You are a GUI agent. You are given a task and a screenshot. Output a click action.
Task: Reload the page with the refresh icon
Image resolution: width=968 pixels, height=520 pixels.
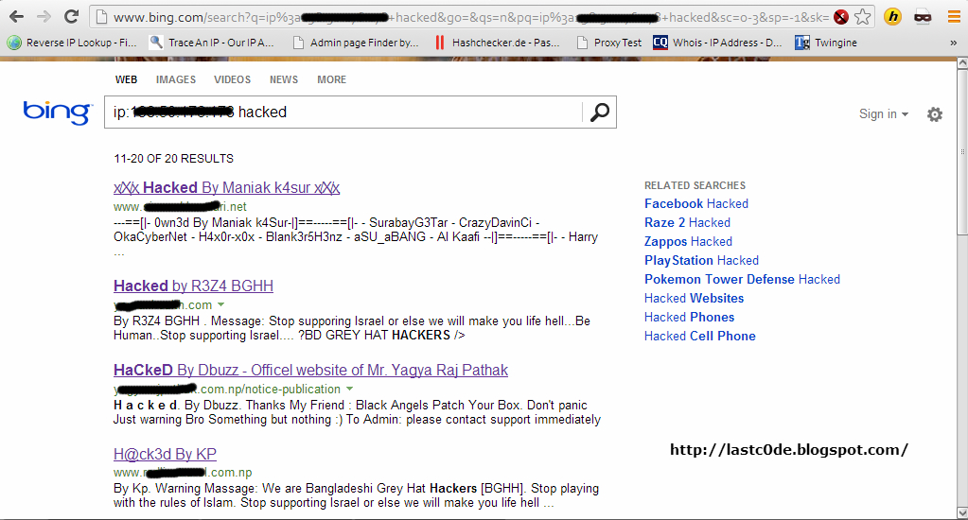click(72, 17)
